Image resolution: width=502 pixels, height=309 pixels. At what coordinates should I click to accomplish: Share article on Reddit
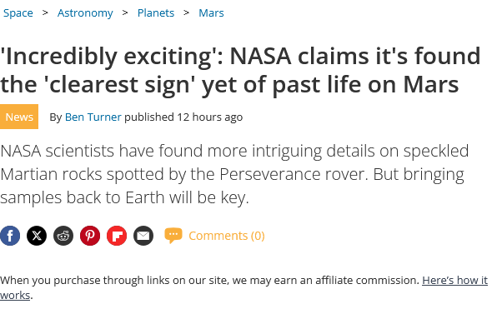coord(63,236)
